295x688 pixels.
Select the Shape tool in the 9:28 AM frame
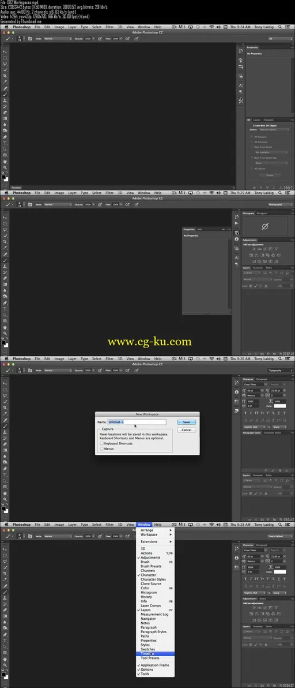(x=5, y=653)
